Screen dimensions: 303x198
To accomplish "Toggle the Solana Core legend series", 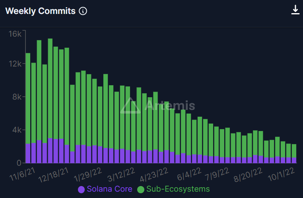I will 105,189.
